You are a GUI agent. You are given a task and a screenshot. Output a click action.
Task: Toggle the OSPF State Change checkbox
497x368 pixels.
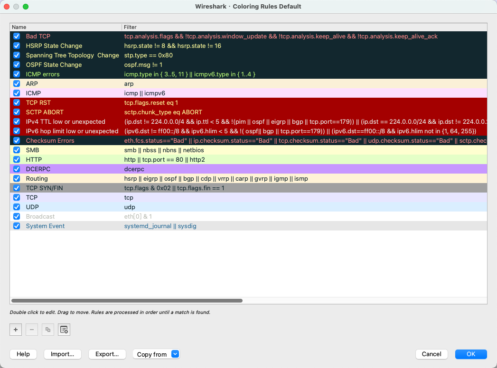(x=17, y=65)
